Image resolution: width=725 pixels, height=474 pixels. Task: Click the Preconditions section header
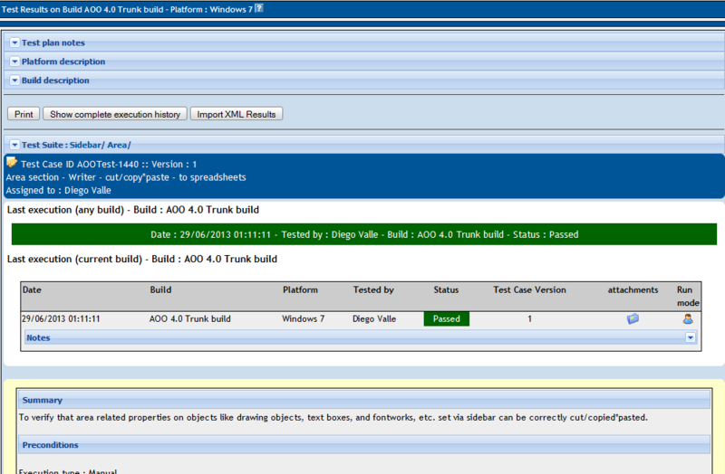pyautogui.click(x=364, y=445)
